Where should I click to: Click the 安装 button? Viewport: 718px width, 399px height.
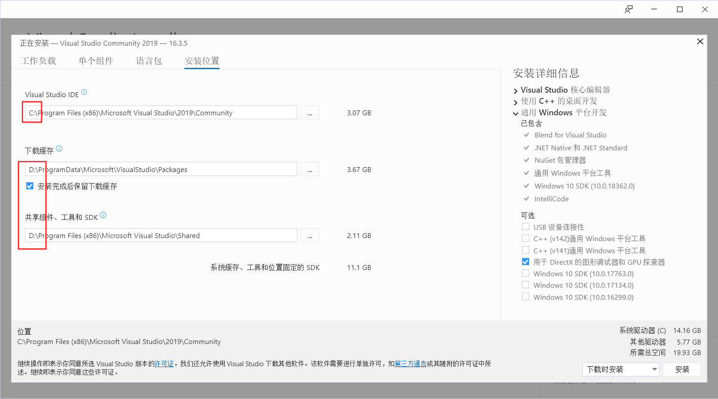pyautogui.click(x=682, y=369)
